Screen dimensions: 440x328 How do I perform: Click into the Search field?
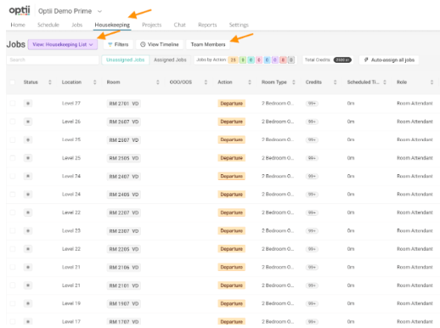[x=53, y=59]
